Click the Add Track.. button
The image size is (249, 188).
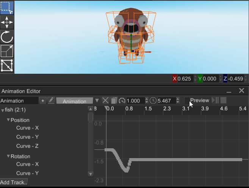14,182
